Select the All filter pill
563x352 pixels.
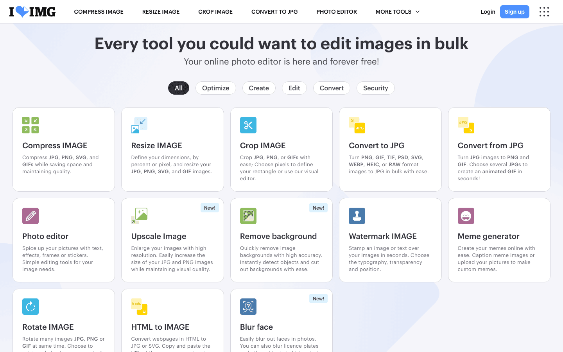[179, 88]
